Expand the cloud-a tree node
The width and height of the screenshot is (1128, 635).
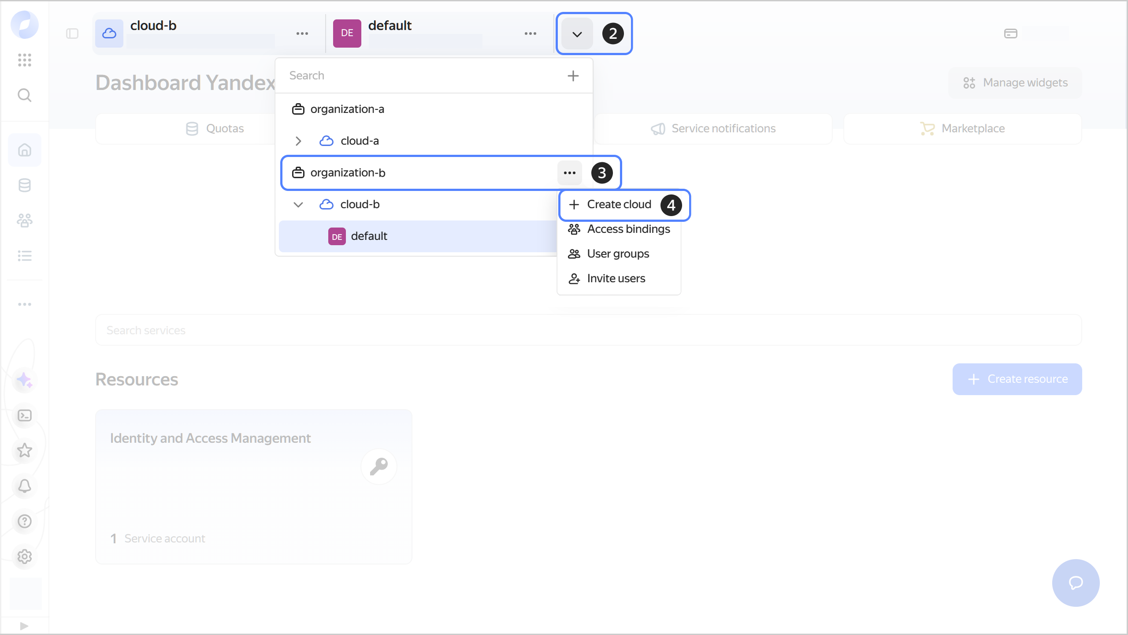(x=298, y=141)
